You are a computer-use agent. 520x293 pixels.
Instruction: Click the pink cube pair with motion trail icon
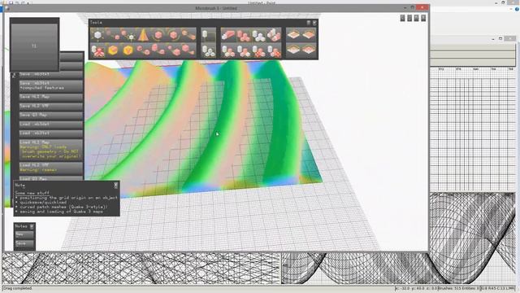188,35
